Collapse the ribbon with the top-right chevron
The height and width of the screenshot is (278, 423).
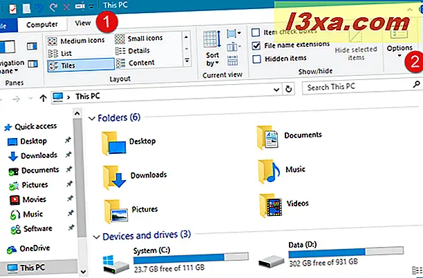coord(410,10)
